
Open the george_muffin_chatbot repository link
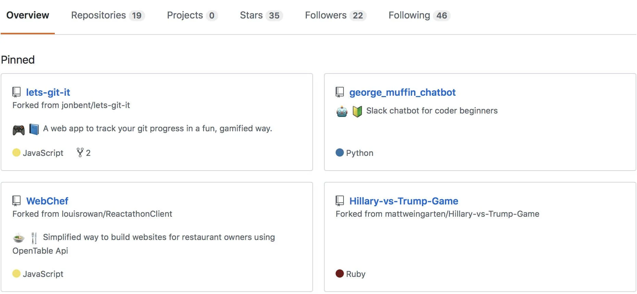[402, 92]
